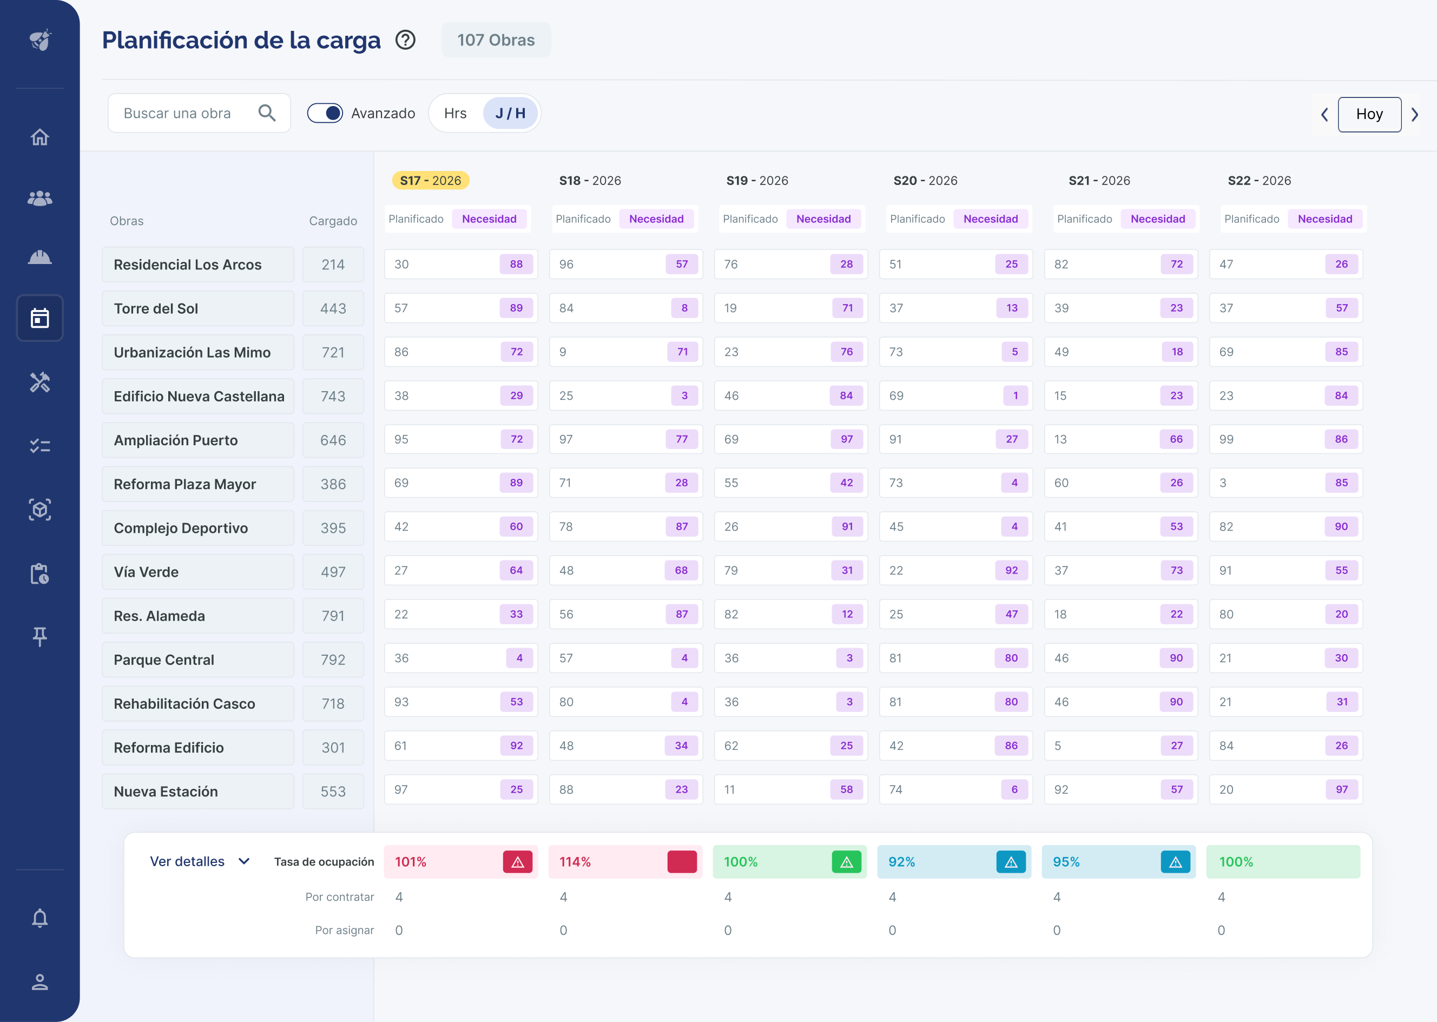Select the S21 - 2026 week header

1099,181
